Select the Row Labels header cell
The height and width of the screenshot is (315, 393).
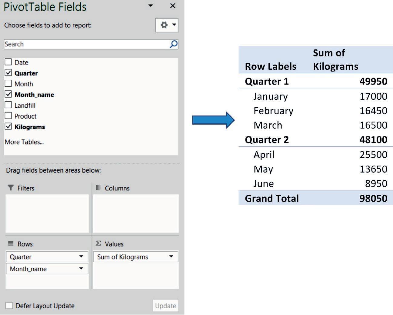[271, 66]
